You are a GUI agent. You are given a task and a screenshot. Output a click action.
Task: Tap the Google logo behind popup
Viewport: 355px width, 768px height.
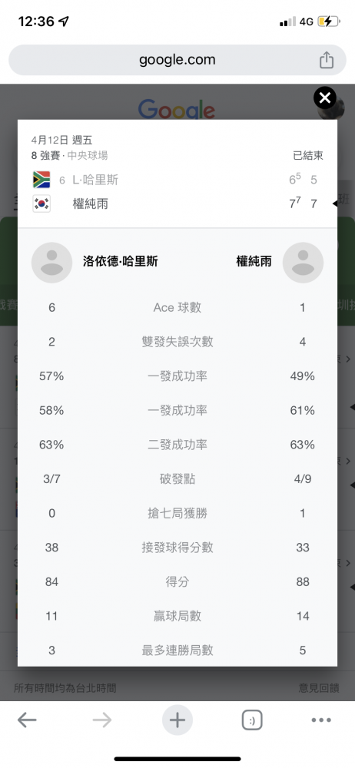point(177,109)
